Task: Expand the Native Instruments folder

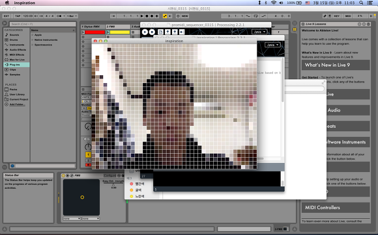Action: pos(33,40)
